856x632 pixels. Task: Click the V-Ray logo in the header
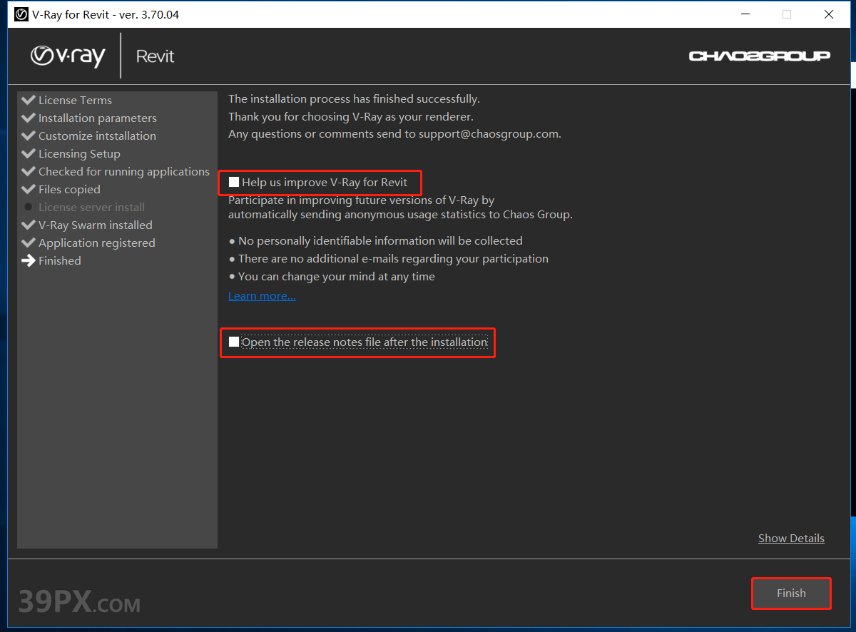click(68, 56)
